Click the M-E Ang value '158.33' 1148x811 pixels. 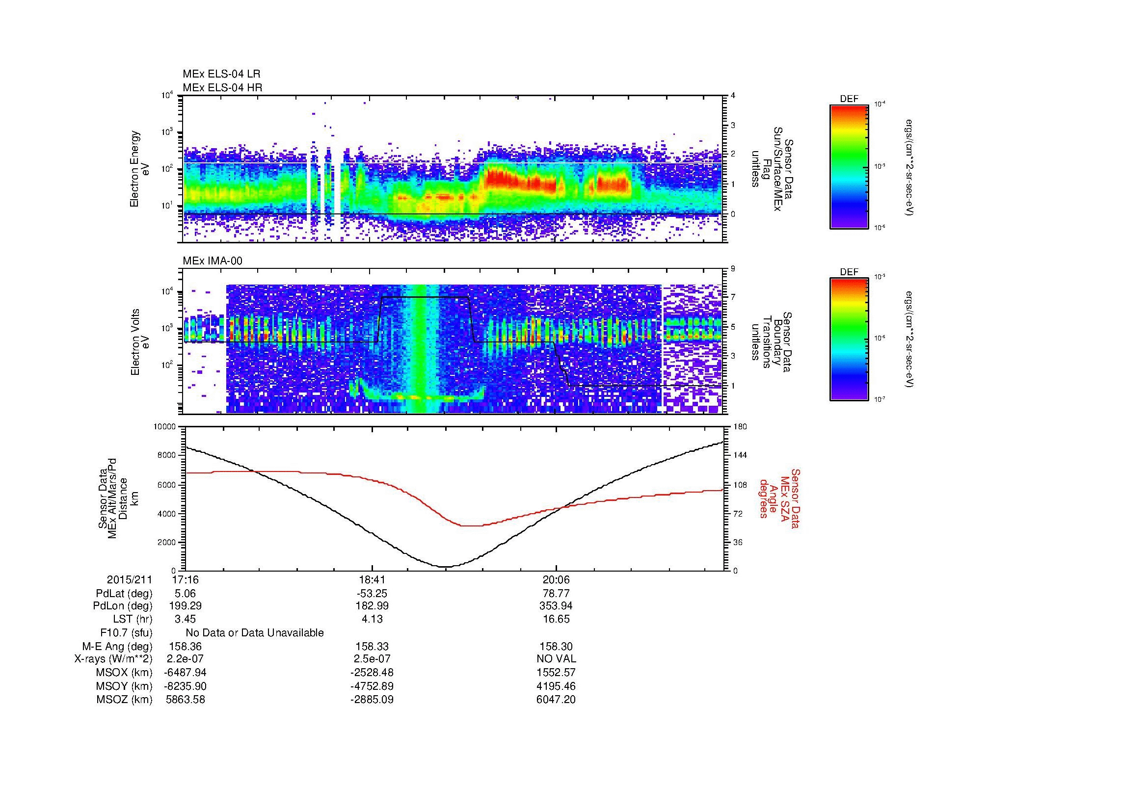372,646
